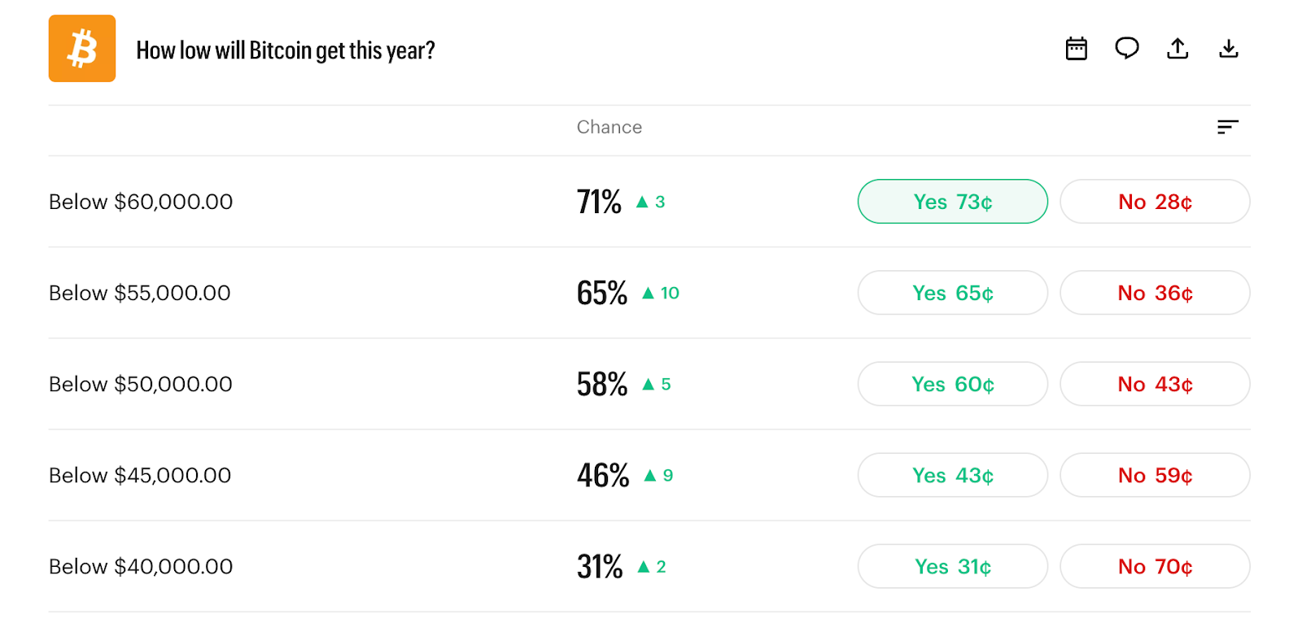Select No 28¢ for Below $60,000
The image size is (1302, 623).
1155,202
